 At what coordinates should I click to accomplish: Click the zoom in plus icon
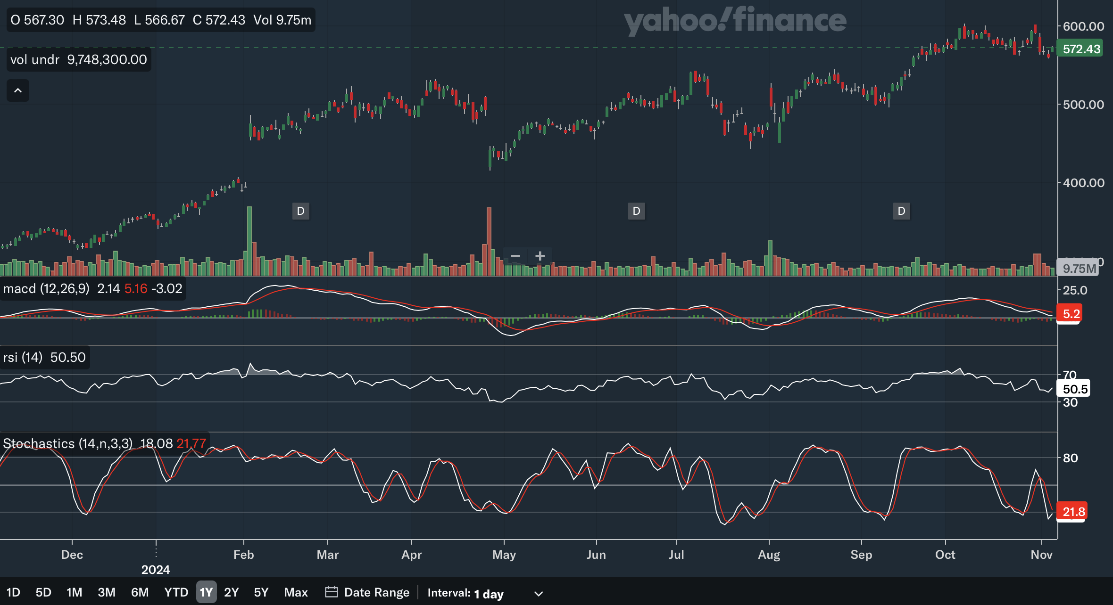pyautogui.click(x=540, y=256)
